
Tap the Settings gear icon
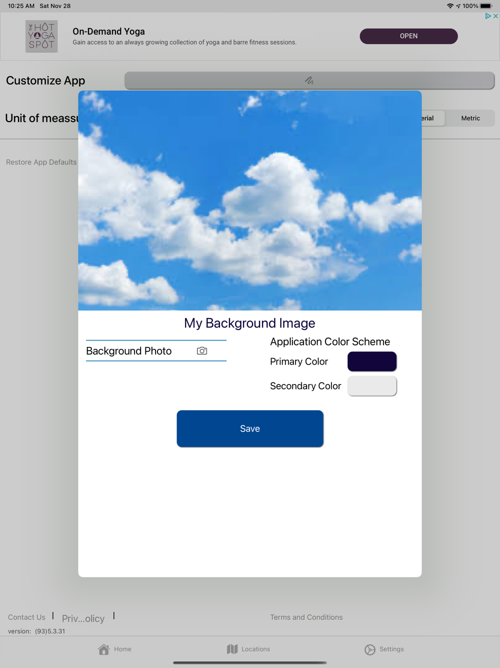coord(370,649)
